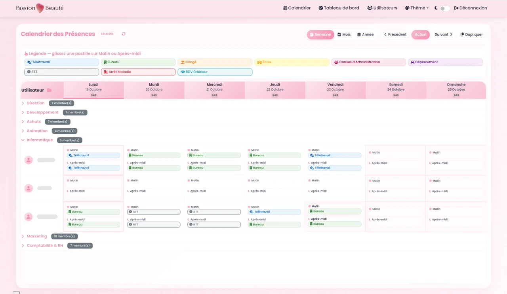507x294 pixels.
Task: Log out with Déconnexion
Action: (x=471, y=8)
